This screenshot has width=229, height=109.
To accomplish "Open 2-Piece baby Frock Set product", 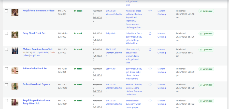I will click(35, 69).
